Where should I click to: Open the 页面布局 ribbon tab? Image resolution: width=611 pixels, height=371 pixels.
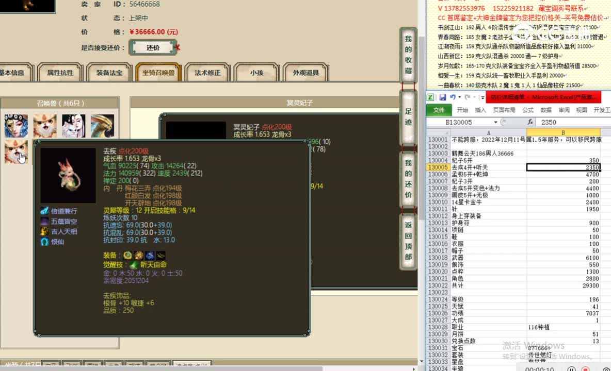click(504, 110)
